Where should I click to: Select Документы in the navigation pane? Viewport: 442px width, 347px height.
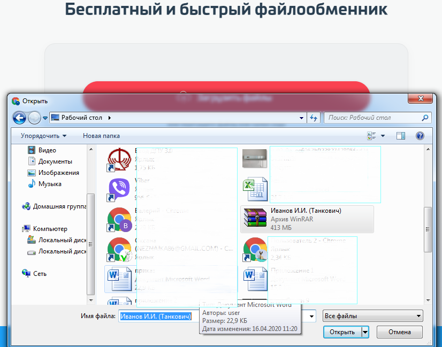55,161
